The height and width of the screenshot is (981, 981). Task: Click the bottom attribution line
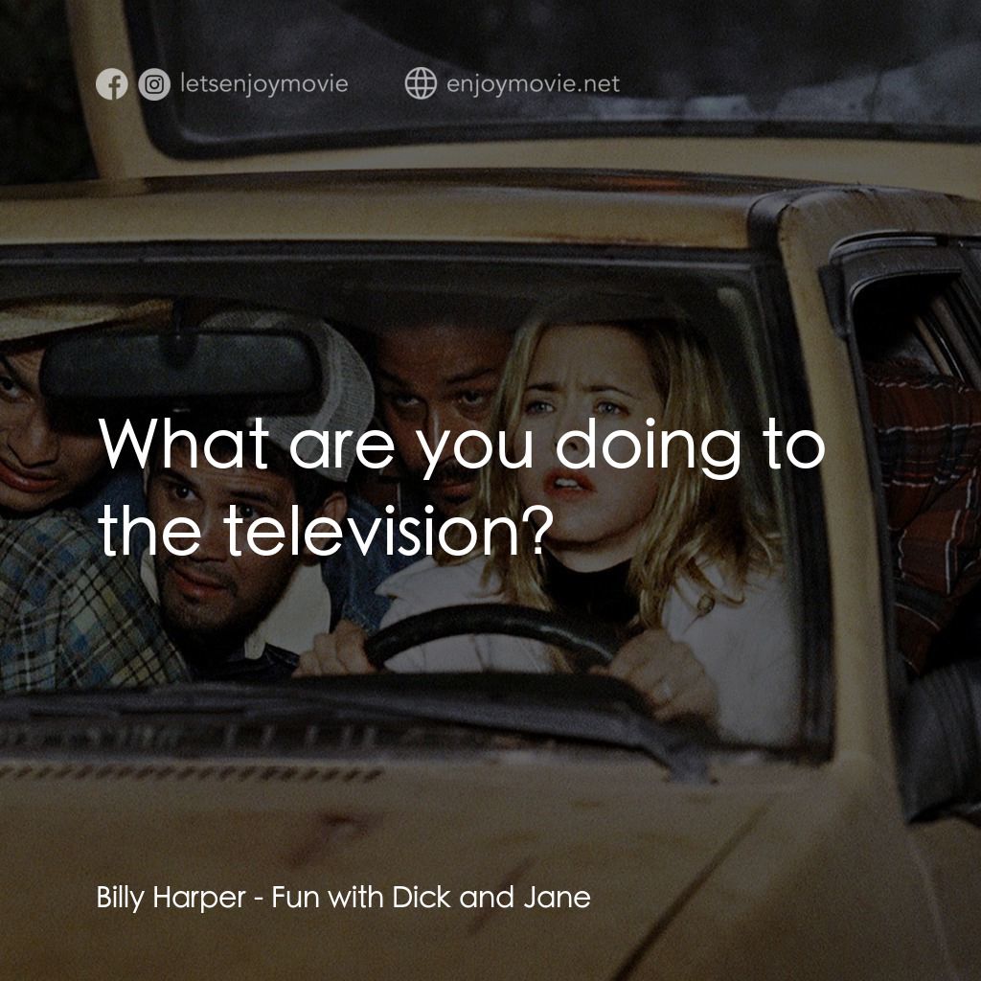[x=342, y=899]
